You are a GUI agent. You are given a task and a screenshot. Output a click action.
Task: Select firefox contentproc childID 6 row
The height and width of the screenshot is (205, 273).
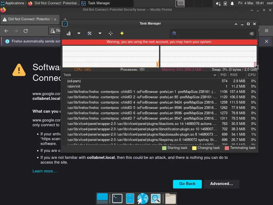[160, 113]
